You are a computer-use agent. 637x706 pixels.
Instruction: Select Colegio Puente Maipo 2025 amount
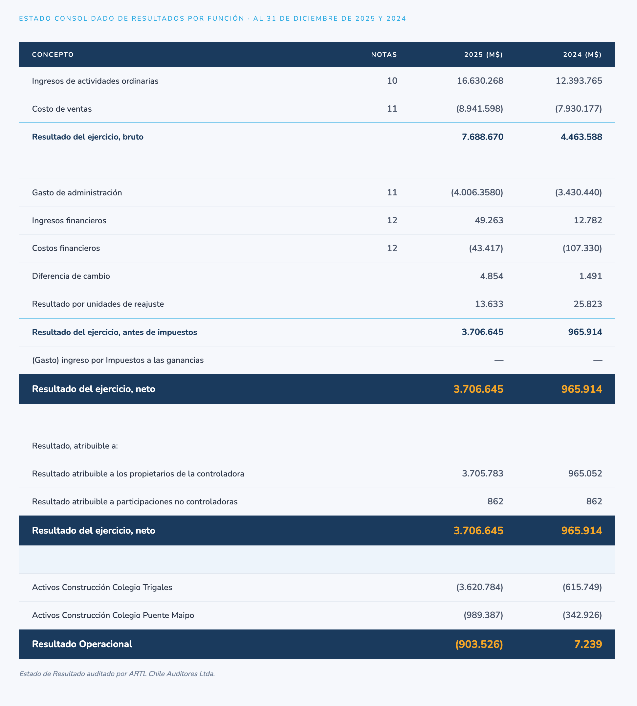[x=483, y=615]
